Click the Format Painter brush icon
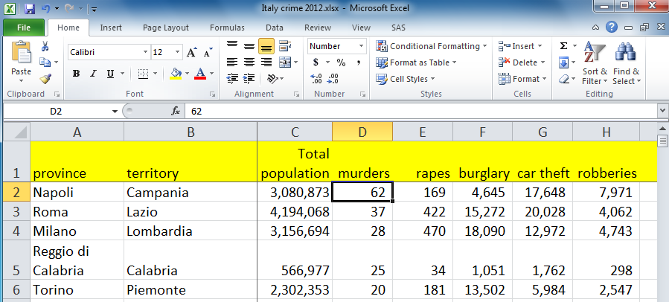The image size is (669, 302). coord(45,79)
